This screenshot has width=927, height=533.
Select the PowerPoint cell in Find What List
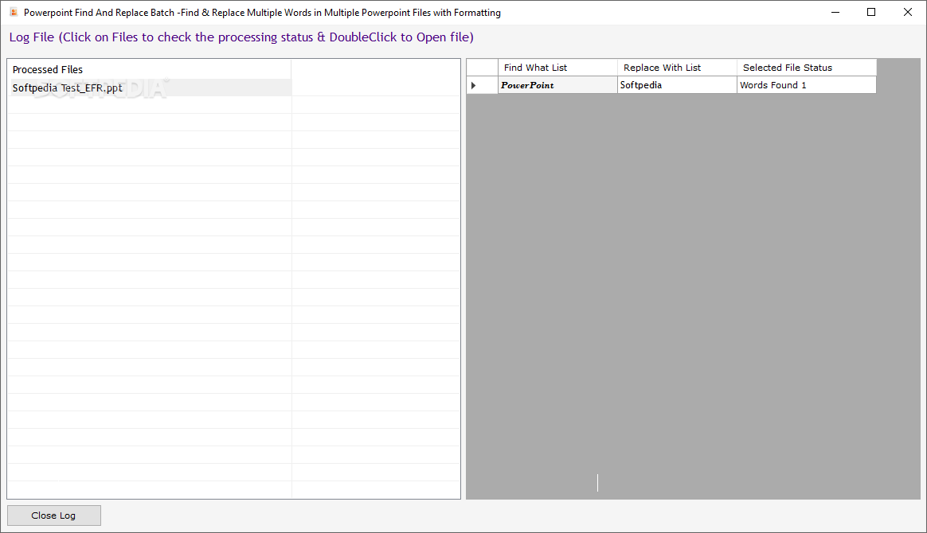[x=557, y=85]
